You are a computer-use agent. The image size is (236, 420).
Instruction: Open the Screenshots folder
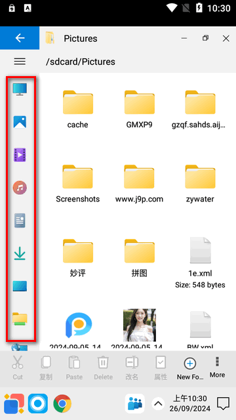coord(78,184)
